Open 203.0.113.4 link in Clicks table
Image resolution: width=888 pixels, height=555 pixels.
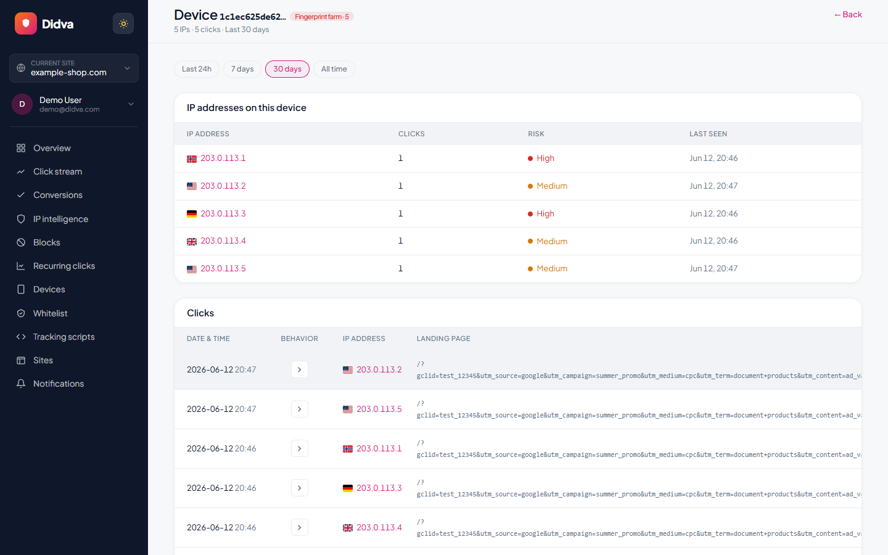pos(379,527)
